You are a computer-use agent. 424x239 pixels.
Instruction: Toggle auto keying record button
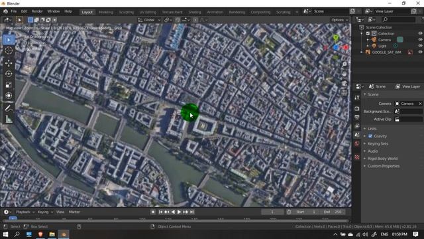pos(153,212)
